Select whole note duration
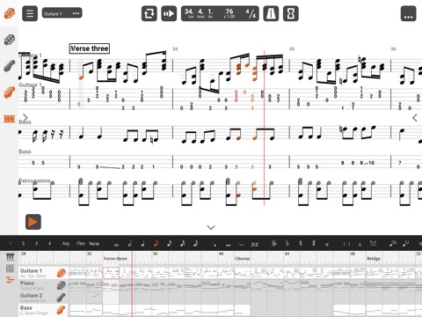Viewport: 422px width, 317px height. tap(116, 245)
